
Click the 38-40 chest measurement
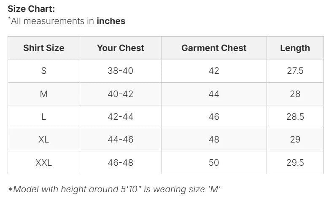[121, 71]
